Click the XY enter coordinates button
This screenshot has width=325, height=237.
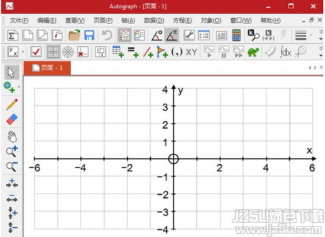point(192,52)
